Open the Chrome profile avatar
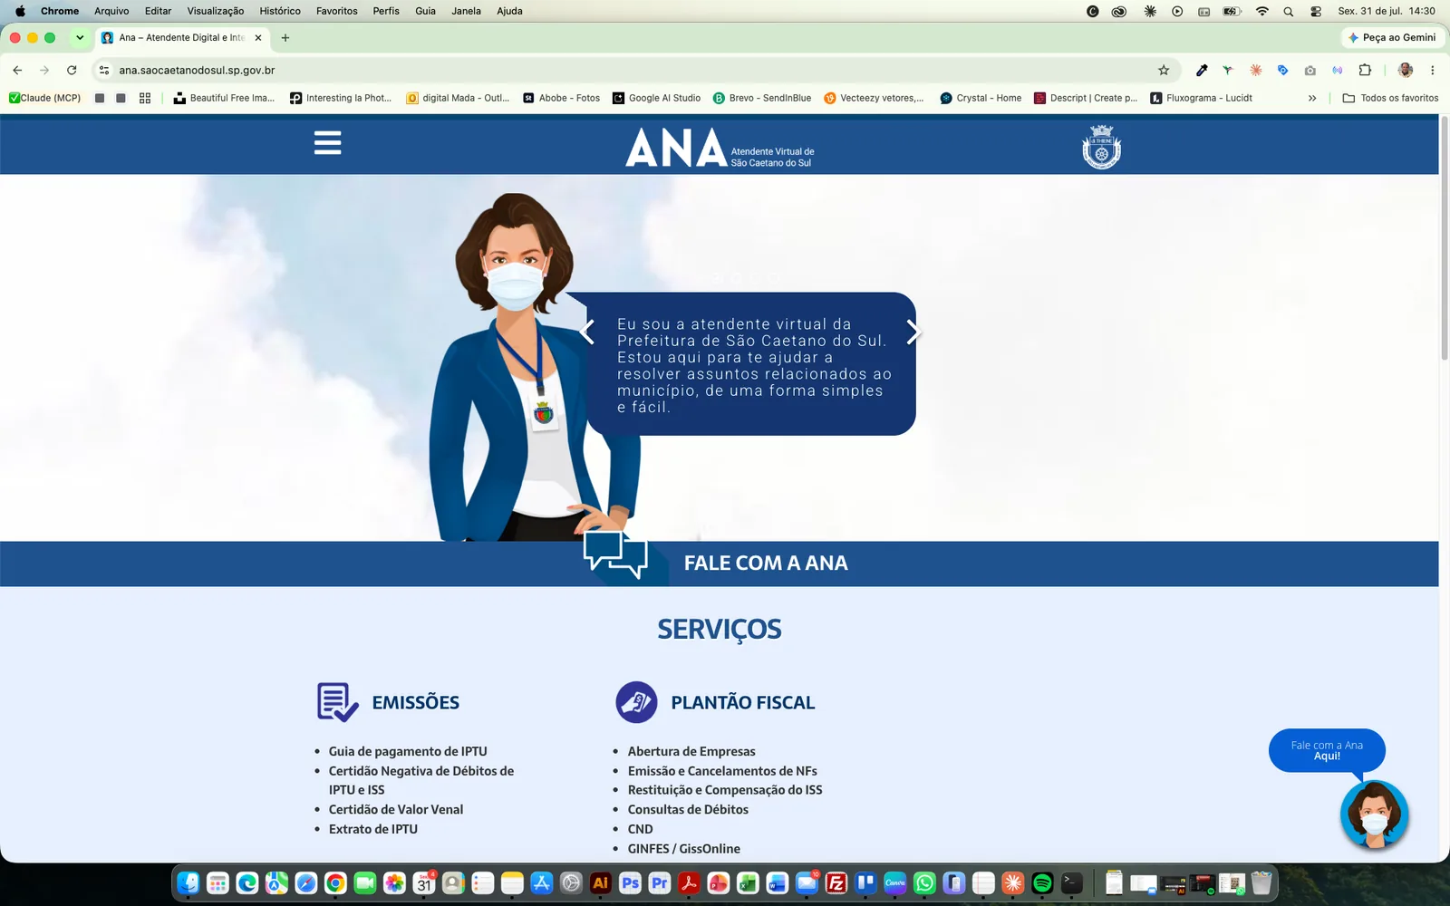 pos(1406,70)
